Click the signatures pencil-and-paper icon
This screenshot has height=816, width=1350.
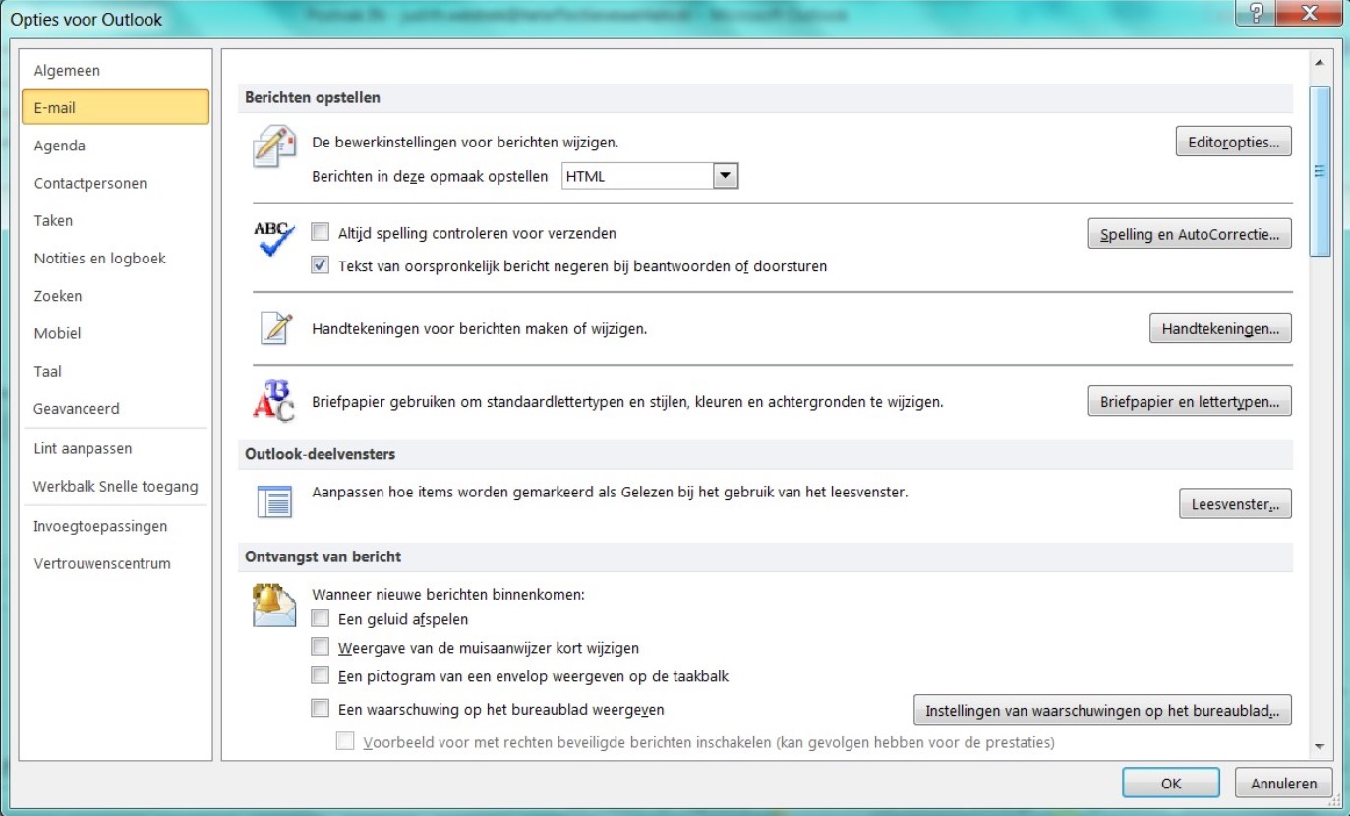(x=276, y=327)
